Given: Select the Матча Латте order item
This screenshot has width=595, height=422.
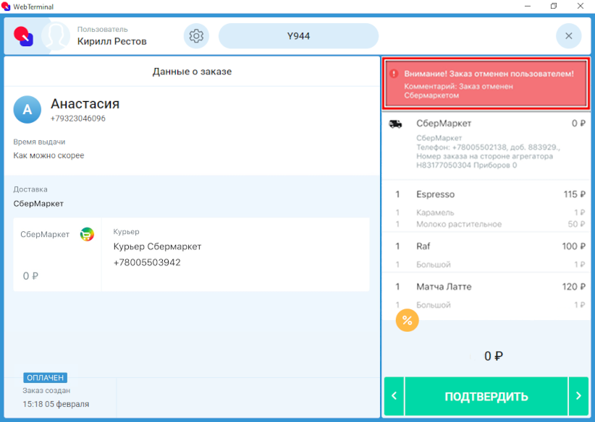Looking at the screenshot, I should [485, 287].
